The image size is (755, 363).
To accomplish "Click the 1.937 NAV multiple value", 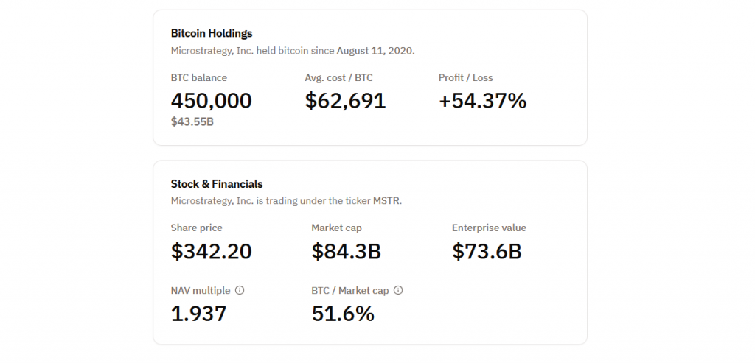I will pyautogui.click(x=198, y=314).
